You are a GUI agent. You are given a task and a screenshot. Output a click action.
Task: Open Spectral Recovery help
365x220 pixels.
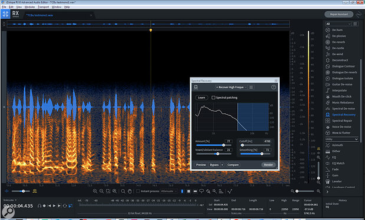274,87
